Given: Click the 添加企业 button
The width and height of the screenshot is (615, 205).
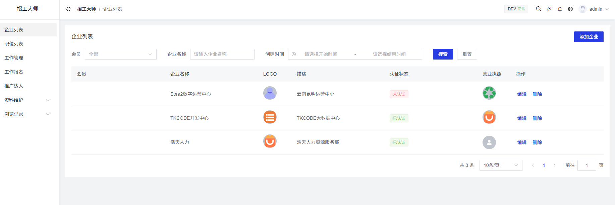Looking at the screenshot, I should (589, 37).
